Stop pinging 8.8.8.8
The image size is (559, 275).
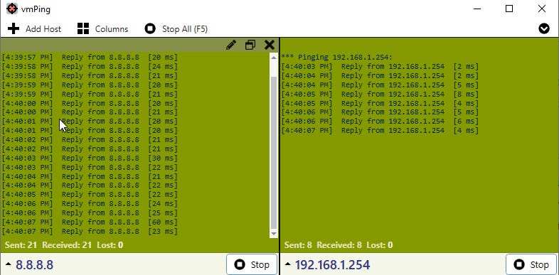tap(252, 264)
